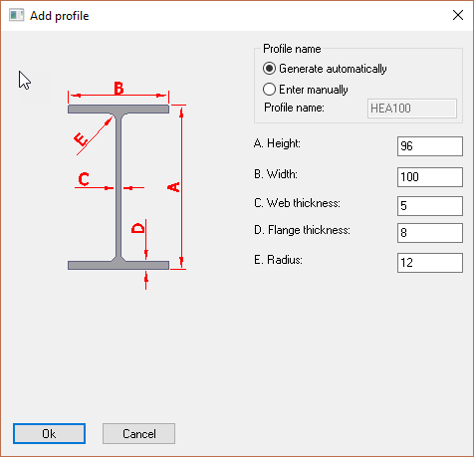Screen dimensions: 474x457
Task: Click the gray I-beam profile web
Action: 118,187
